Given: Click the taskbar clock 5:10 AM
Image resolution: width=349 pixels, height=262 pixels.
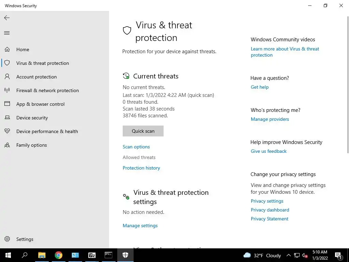Looking at the screenshot, I should pyautogui.click(x=320, y=255).
